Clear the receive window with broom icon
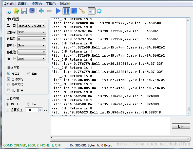The height and width of the screenshot is (149, 193). point(82,11)
